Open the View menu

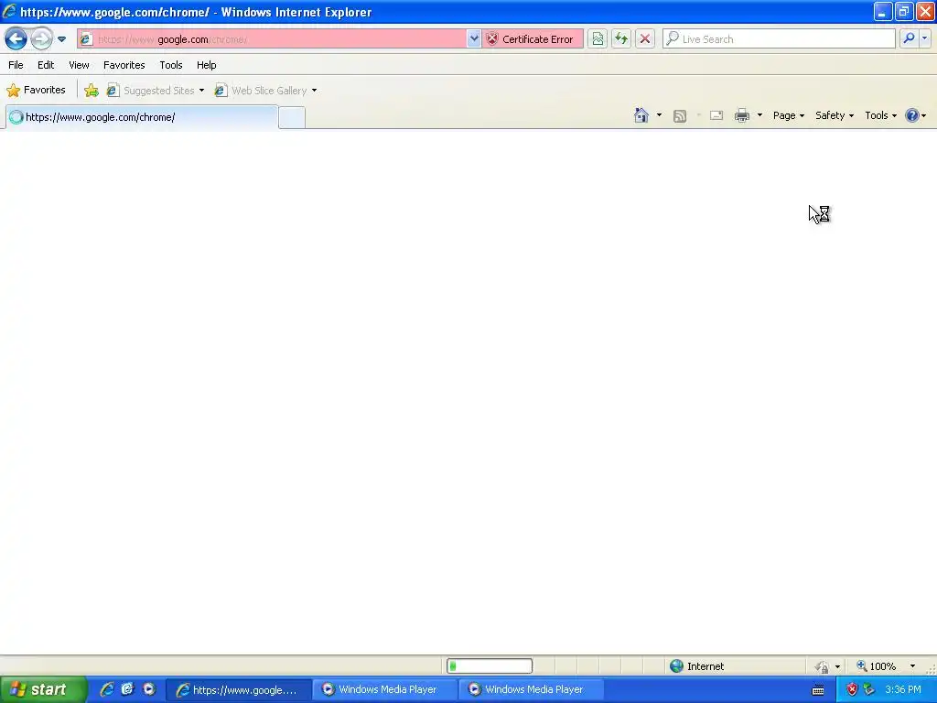coord(79,65)
